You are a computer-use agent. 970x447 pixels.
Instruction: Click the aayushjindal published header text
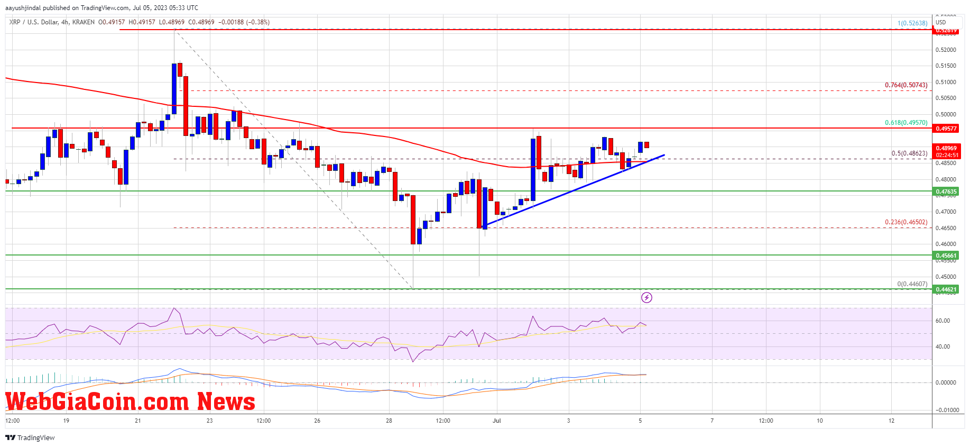[x=101, y=8]
